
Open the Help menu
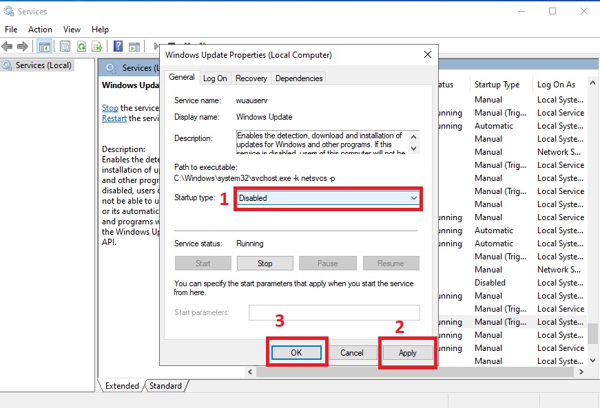coord(100,30)
